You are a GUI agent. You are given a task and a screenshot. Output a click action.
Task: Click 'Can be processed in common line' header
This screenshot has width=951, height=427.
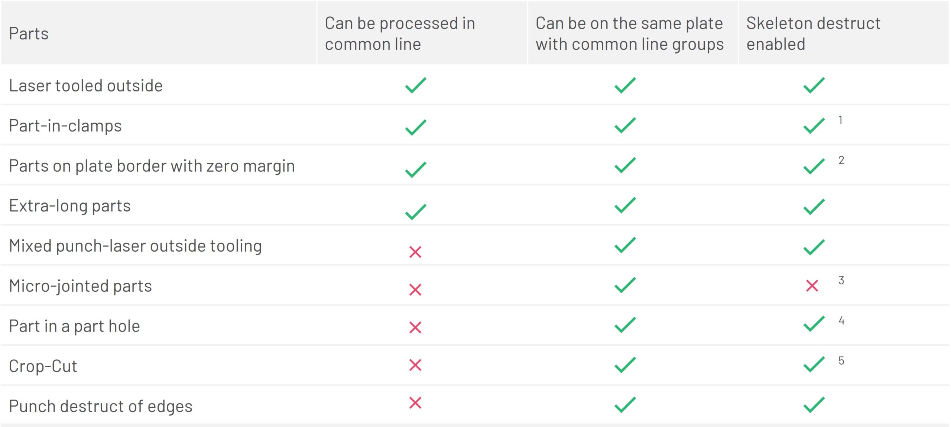[400, 34]
